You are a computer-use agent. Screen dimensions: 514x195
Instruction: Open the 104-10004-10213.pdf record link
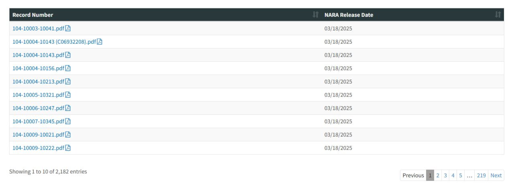click(x=38, y=81)
